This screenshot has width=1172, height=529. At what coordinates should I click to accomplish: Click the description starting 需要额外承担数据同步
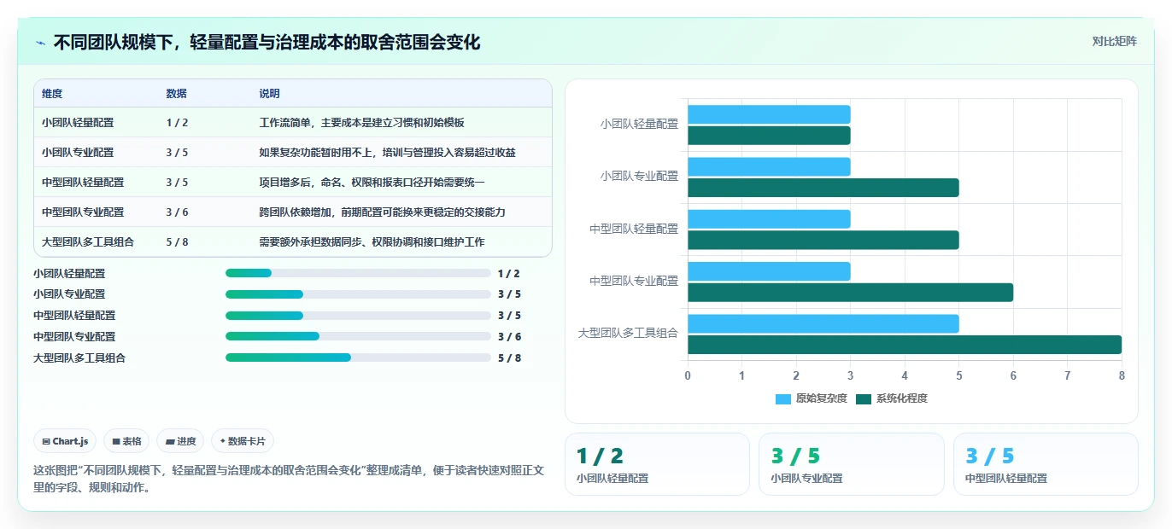[372, 242]
